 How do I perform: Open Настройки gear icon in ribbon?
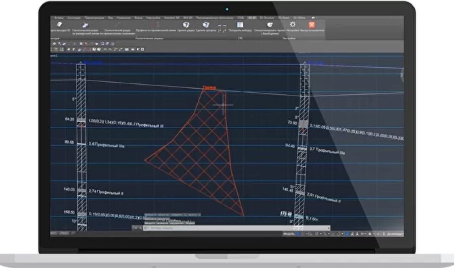(293, 25)
